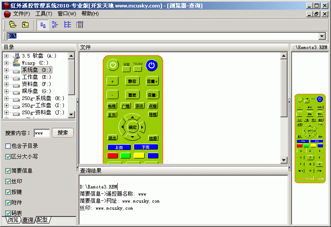
Task: Click the 静音 mute key on remote
Action: (x=132, y=81)
